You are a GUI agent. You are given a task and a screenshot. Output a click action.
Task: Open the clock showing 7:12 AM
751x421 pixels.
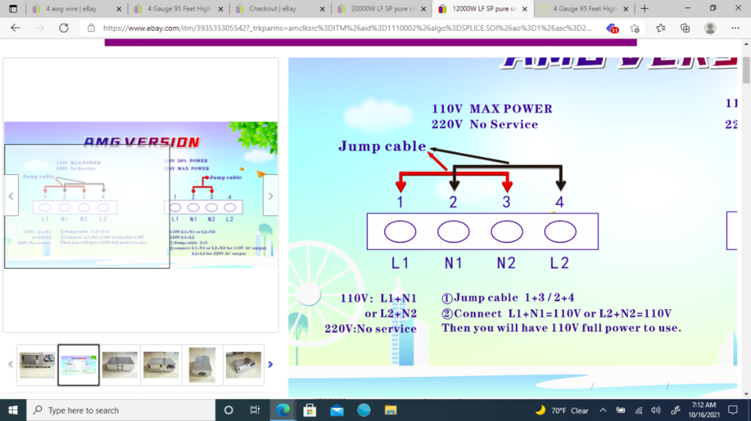[704, 410]
